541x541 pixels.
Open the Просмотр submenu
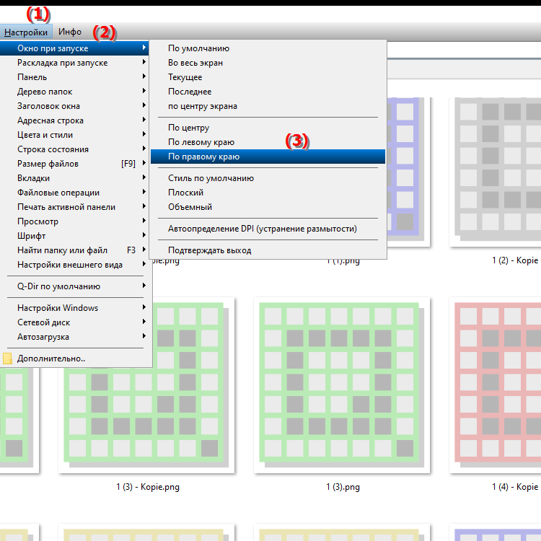(74, 221)
